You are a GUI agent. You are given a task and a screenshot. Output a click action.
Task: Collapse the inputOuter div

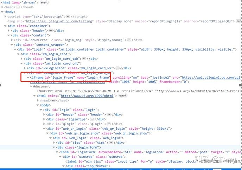point(63,166)
